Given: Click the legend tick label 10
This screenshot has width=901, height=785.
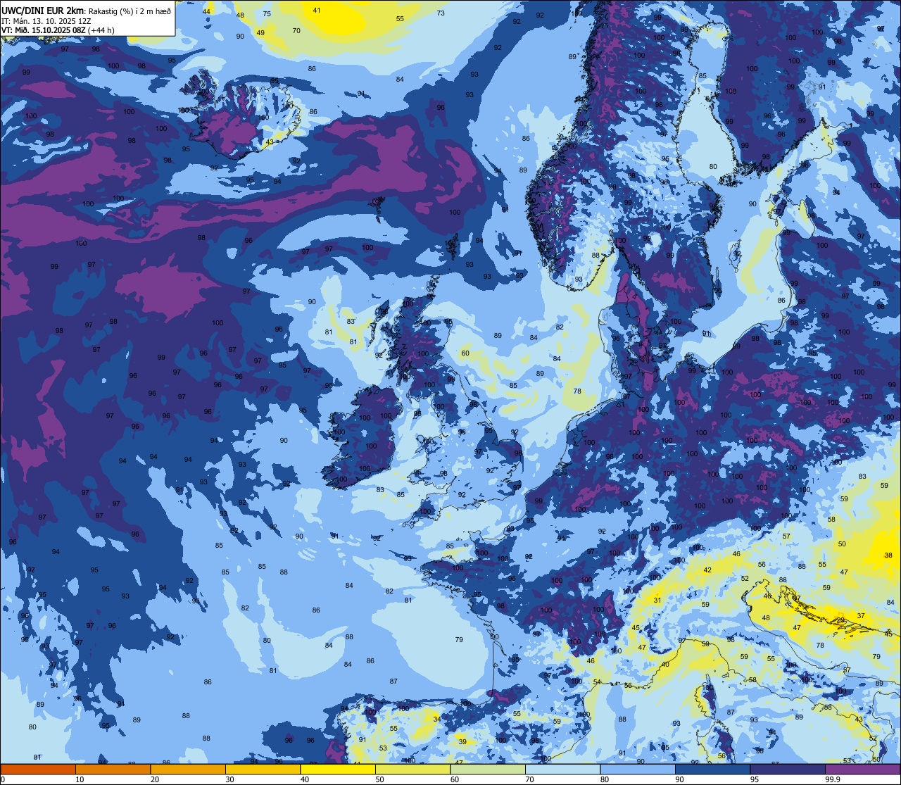Looking at the screenshot, I should tap(80, 779).
